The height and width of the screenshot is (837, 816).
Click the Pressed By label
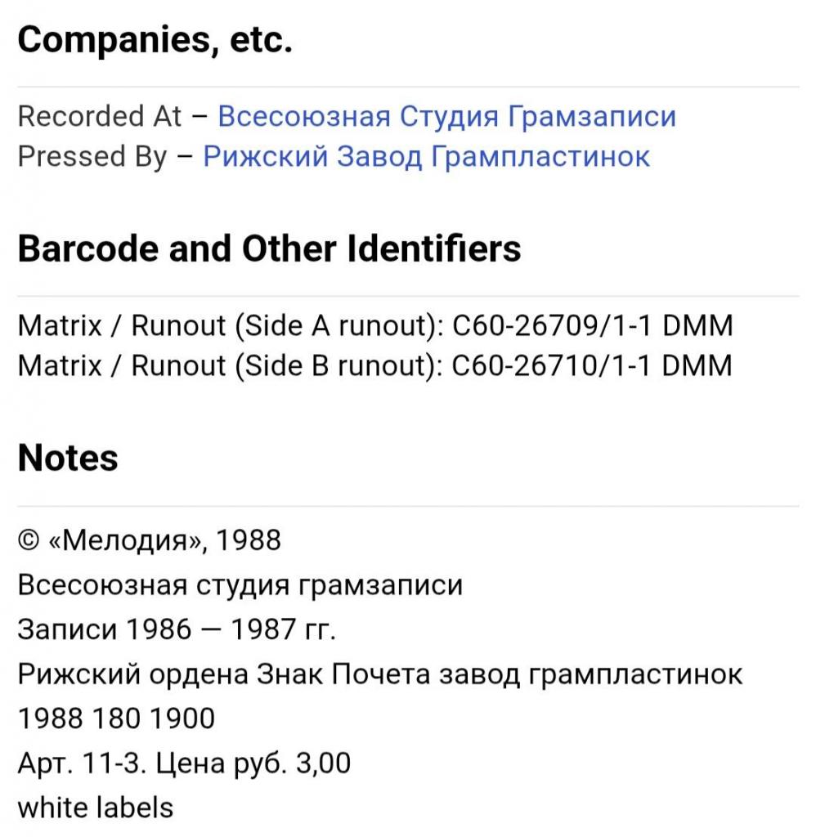point(92,157)
